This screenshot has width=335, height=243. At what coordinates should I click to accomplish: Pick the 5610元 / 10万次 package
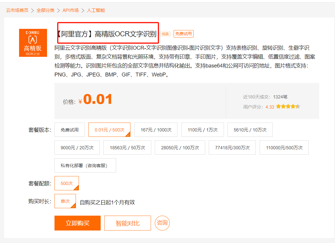pos(250,130)
